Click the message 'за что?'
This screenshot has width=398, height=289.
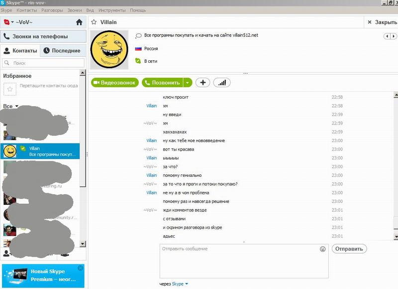tap(170, 167)
